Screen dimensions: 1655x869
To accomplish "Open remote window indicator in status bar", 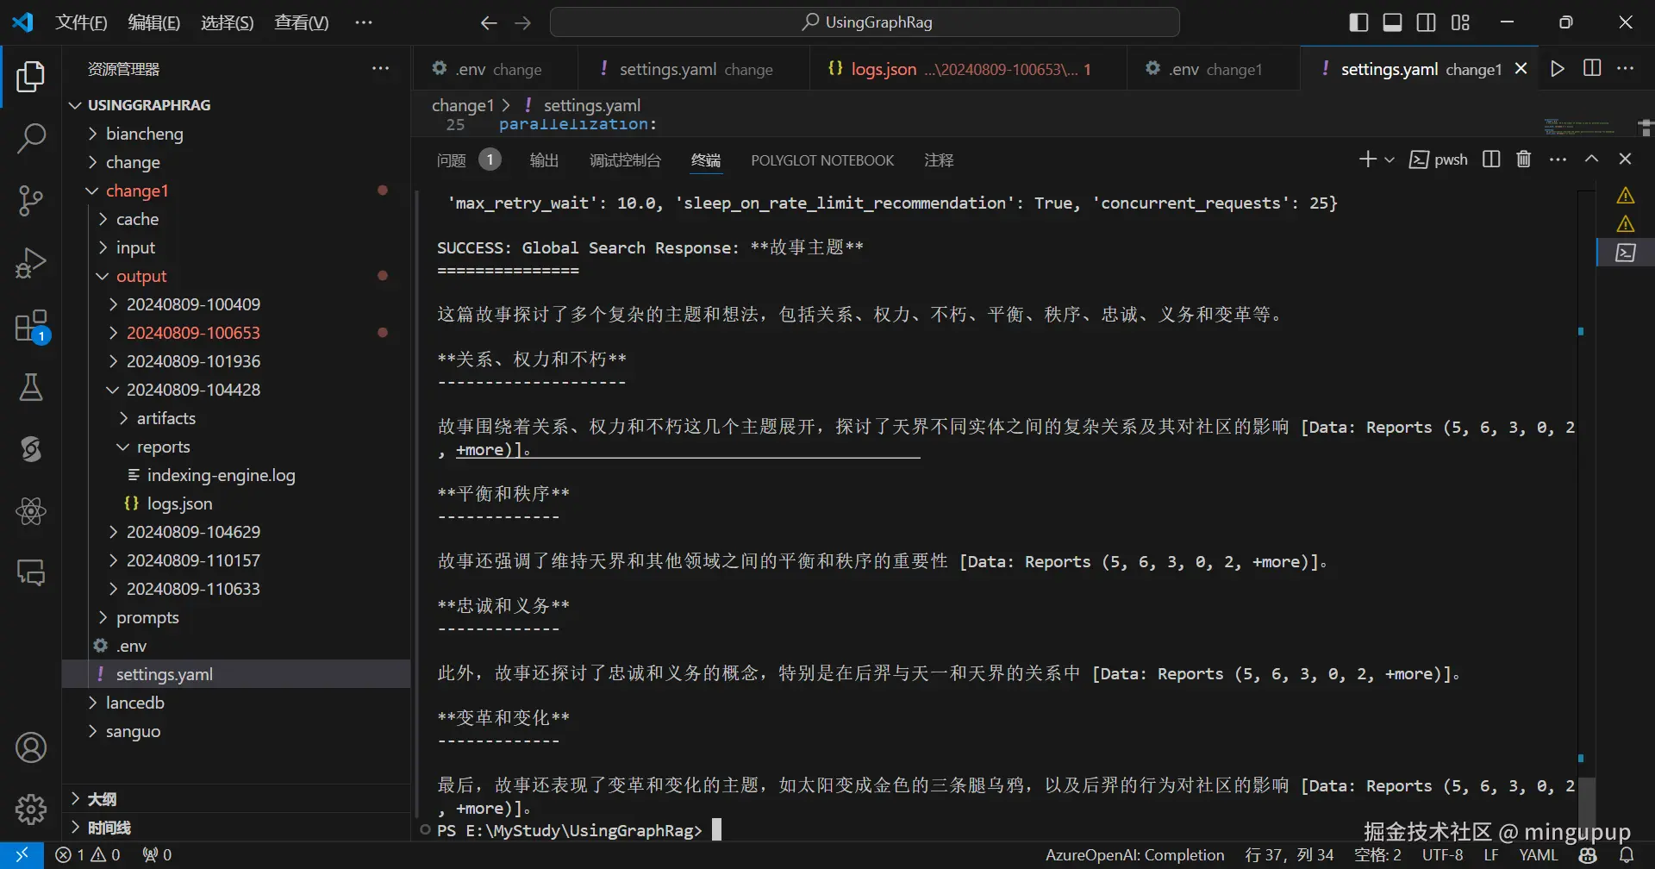I will click(x=22, y=855).
